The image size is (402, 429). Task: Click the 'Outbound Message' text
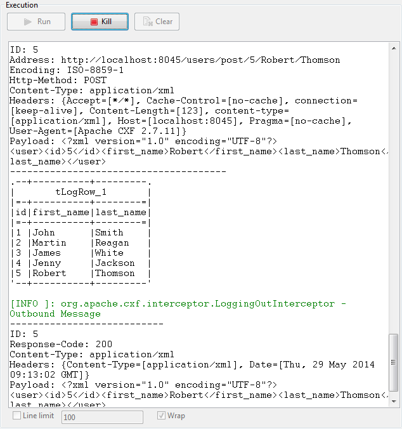55,313
